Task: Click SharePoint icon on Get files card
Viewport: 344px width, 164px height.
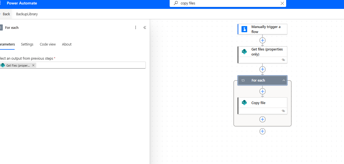Action: pyautogui.click(x=244, y=52)
